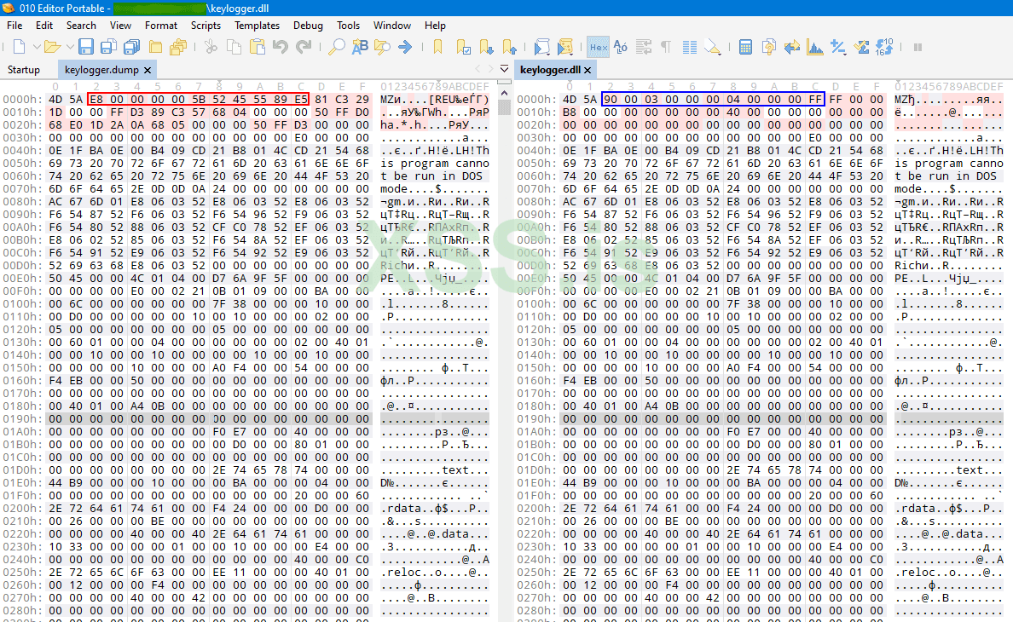Expand the dropdown arrow next to Open file
1013x622 pixels.
(70, 47)
